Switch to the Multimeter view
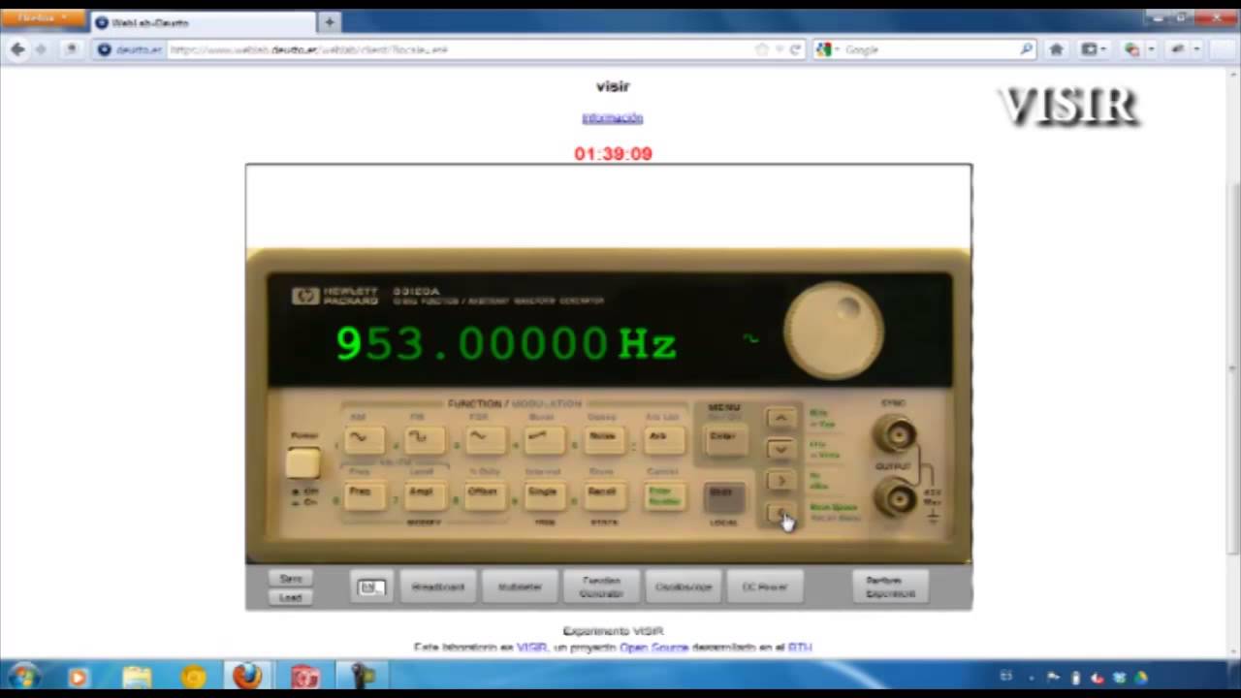 [520, 587]
